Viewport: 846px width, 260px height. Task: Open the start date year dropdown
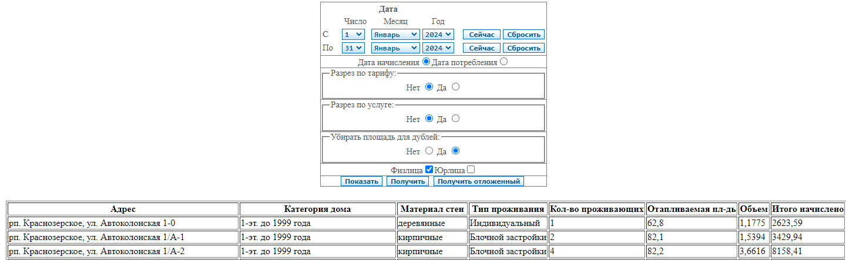(x=438, y=35)
